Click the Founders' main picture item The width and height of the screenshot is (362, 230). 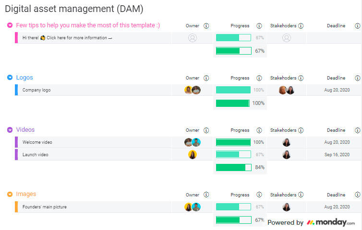[x=45, y=207]
